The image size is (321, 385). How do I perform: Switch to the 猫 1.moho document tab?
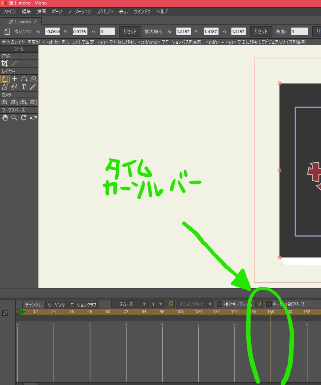(21, 21)
